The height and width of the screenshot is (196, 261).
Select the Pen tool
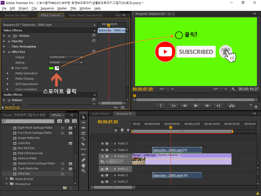coord(83,160)
